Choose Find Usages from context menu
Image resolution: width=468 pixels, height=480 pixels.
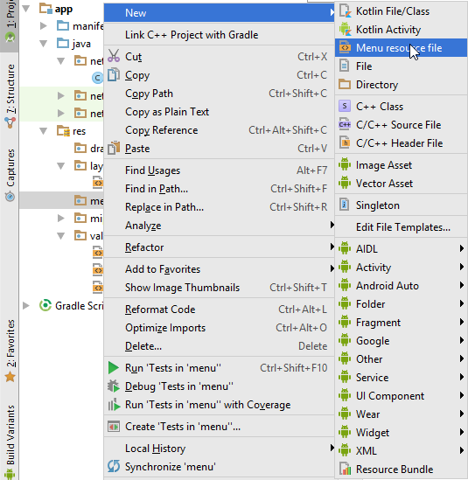[x=219, y=170]
